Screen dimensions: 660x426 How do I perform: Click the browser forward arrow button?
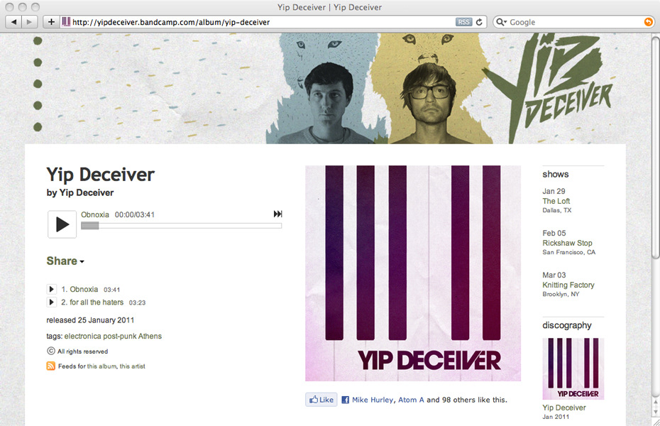click(30, 22)
